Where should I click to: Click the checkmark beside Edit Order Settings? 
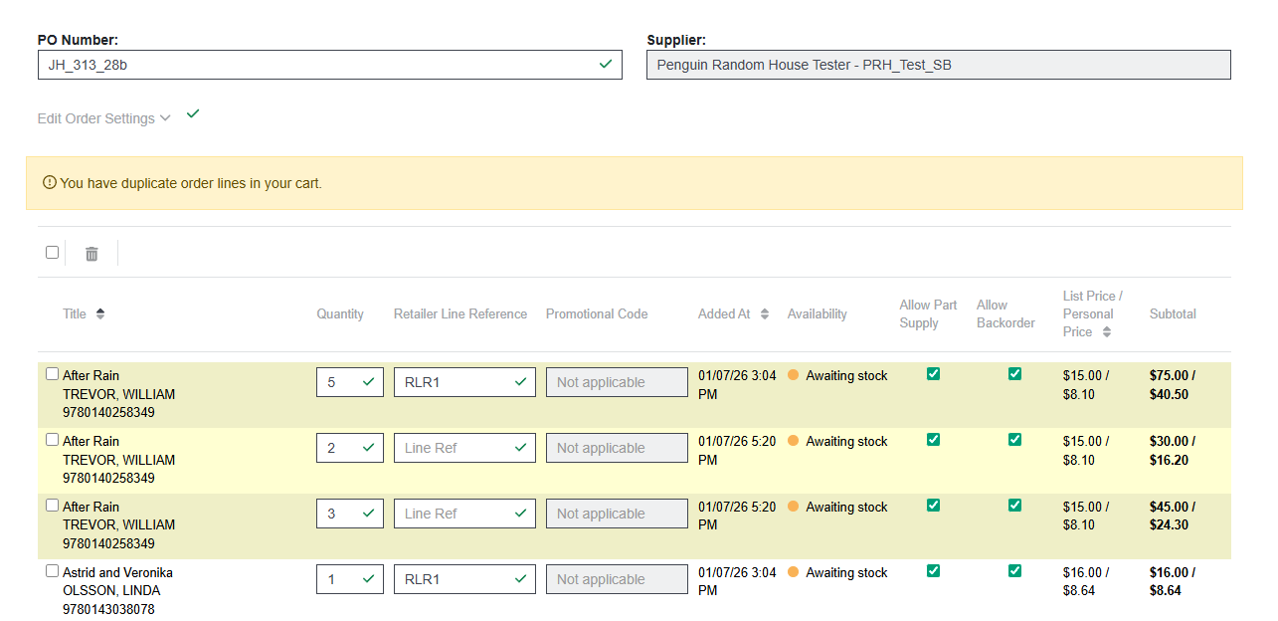click(192, 113)
